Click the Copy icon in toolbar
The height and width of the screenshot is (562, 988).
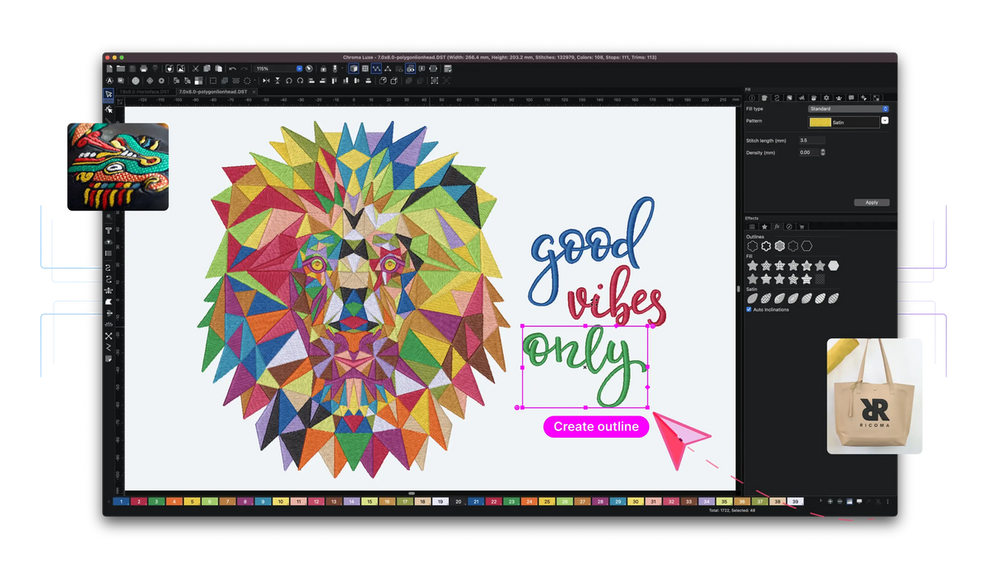pyautogui.click(x=207, y=68)
